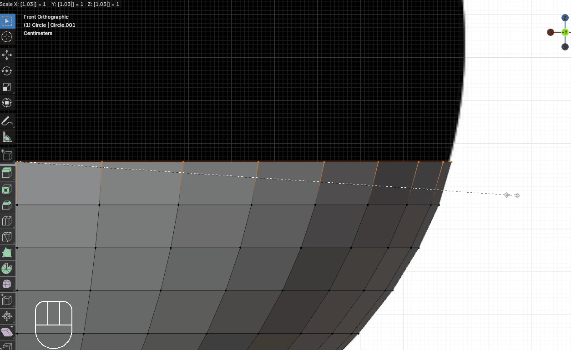Pick the Inset Faces tool
This screenshot has height=350, width=571.
(x=7, y=189)
